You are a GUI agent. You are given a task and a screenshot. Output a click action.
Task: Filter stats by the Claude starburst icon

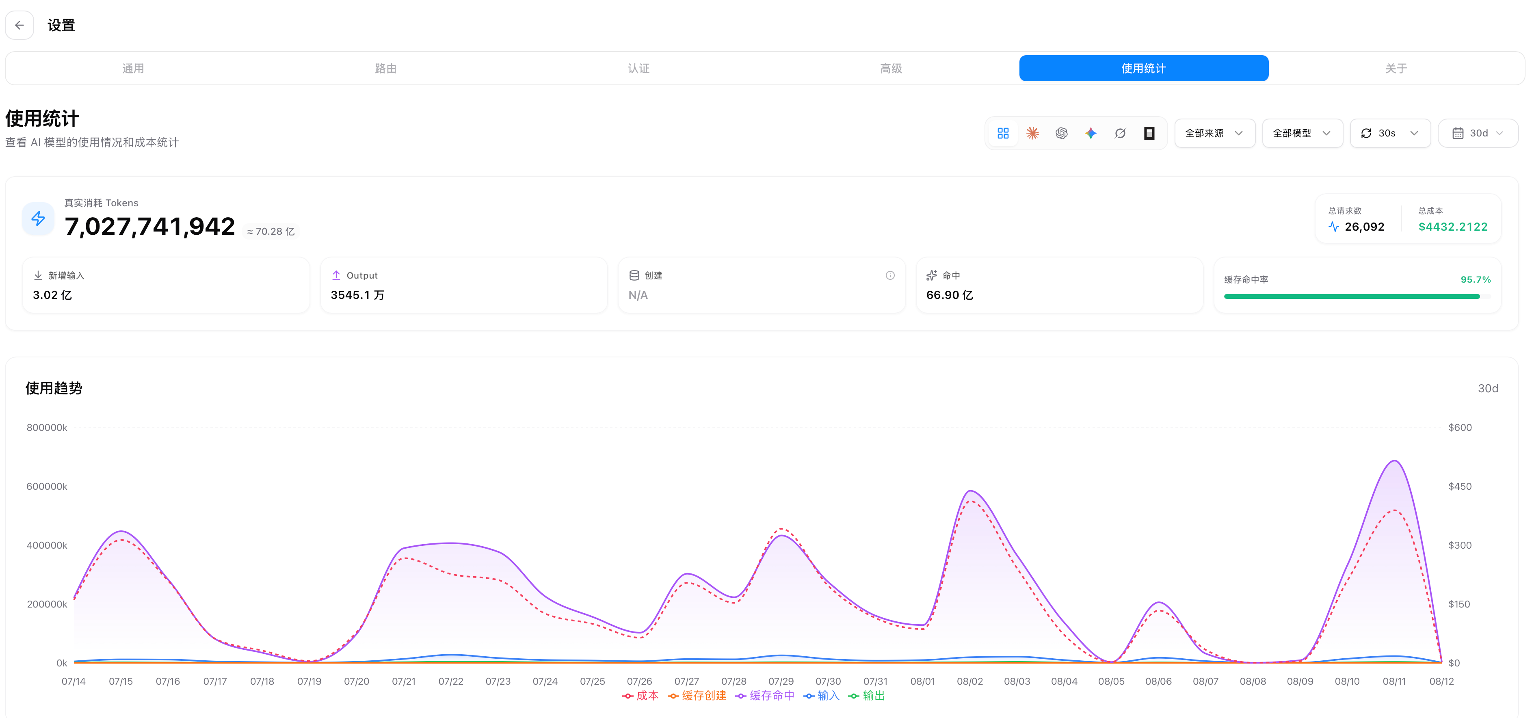tap(1032, 133)
